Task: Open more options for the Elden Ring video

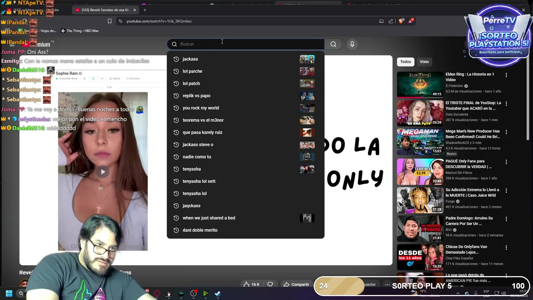Action: [x=506, y=75]
